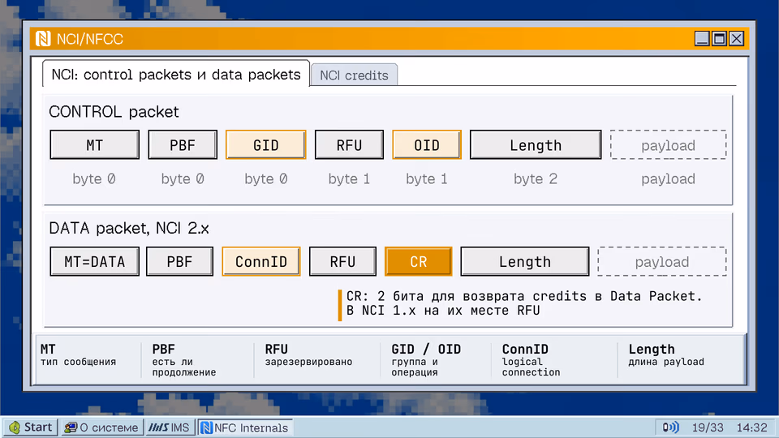This screenshot has width=779, height=438.
Task: Close the NCI/NFCC window
Action: pos(736,39)
